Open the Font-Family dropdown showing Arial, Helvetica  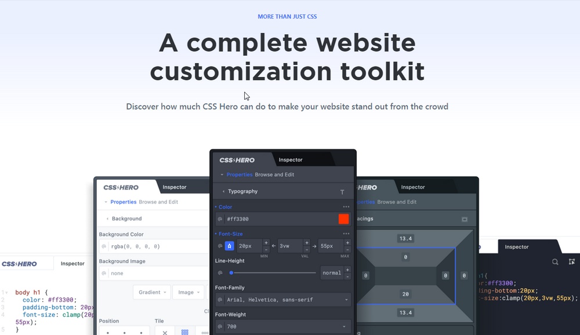pyautogui.click(x=283, y=300)
